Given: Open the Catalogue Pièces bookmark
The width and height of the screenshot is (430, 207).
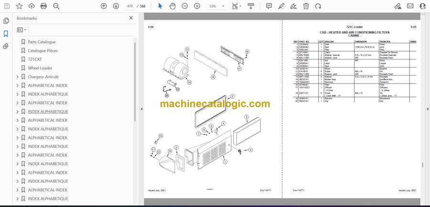Looking at the screenshot, I should pyautogui.click(x=43, y=50).
